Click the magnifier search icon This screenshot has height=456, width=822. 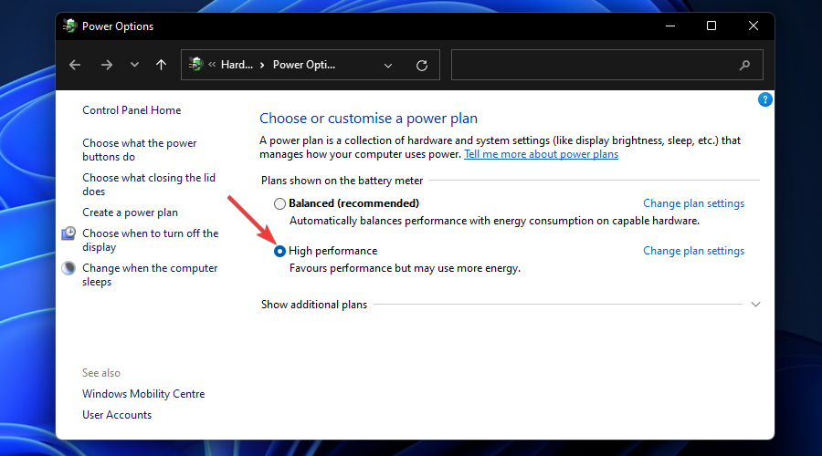click(744, 66)
